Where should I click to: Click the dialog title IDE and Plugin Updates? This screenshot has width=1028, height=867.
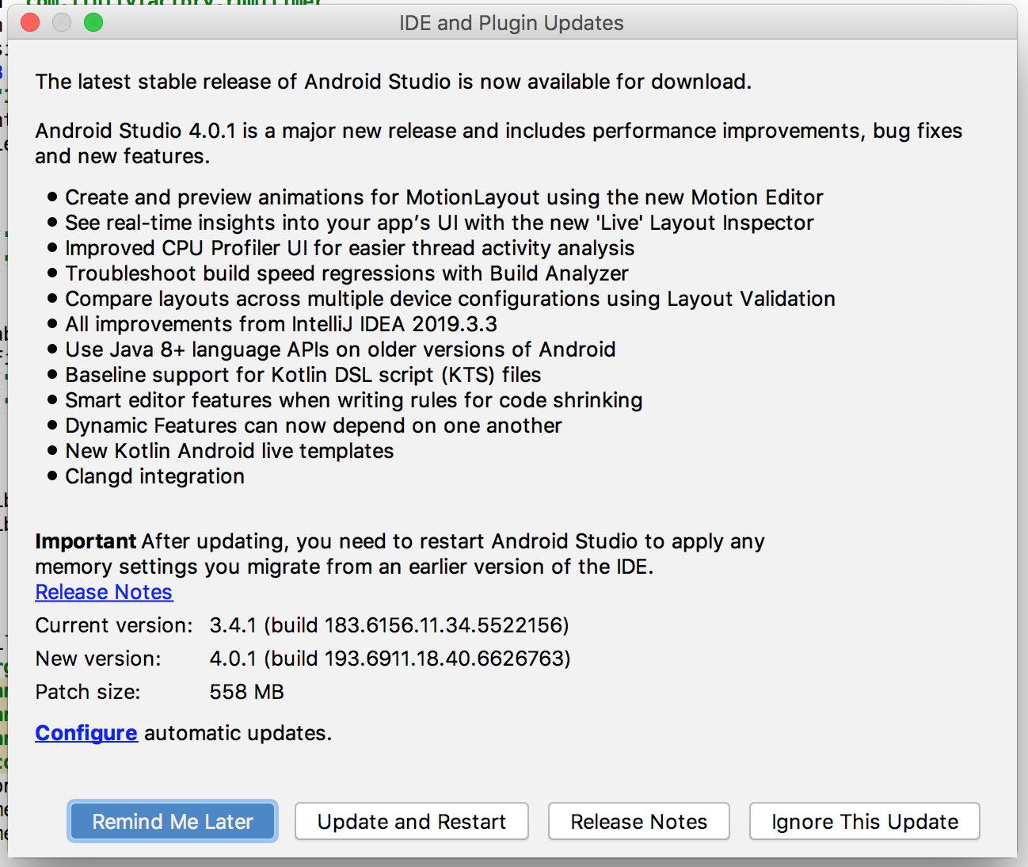click(x=512, y=23)
